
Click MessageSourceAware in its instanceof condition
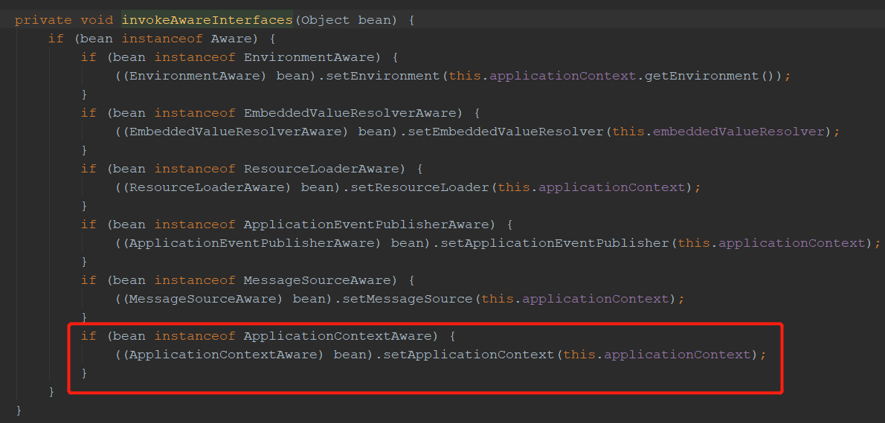tap(318, 280)
